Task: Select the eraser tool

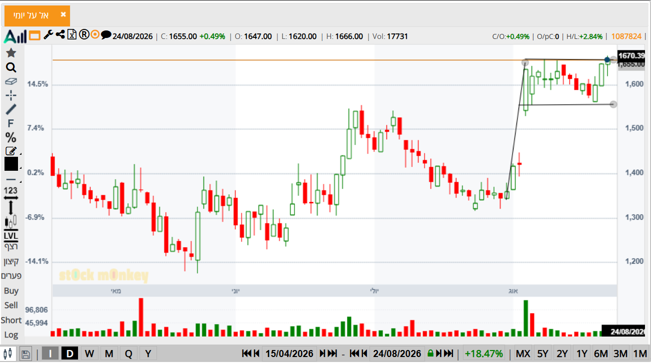Action: point(11,81)
